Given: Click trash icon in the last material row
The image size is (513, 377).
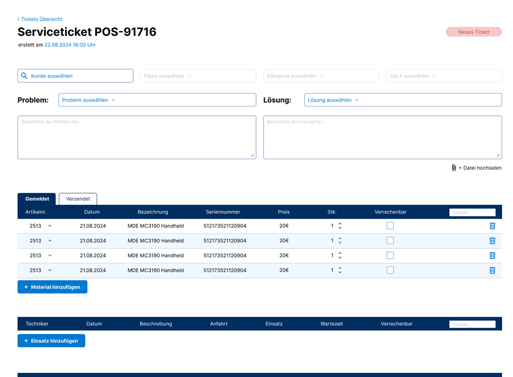Looking at the screenshot, I should 492,270.
